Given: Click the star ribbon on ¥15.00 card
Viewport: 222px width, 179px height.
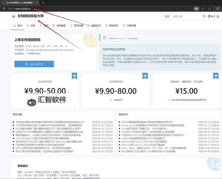Looking at the screenshot, I should (216, 76).
